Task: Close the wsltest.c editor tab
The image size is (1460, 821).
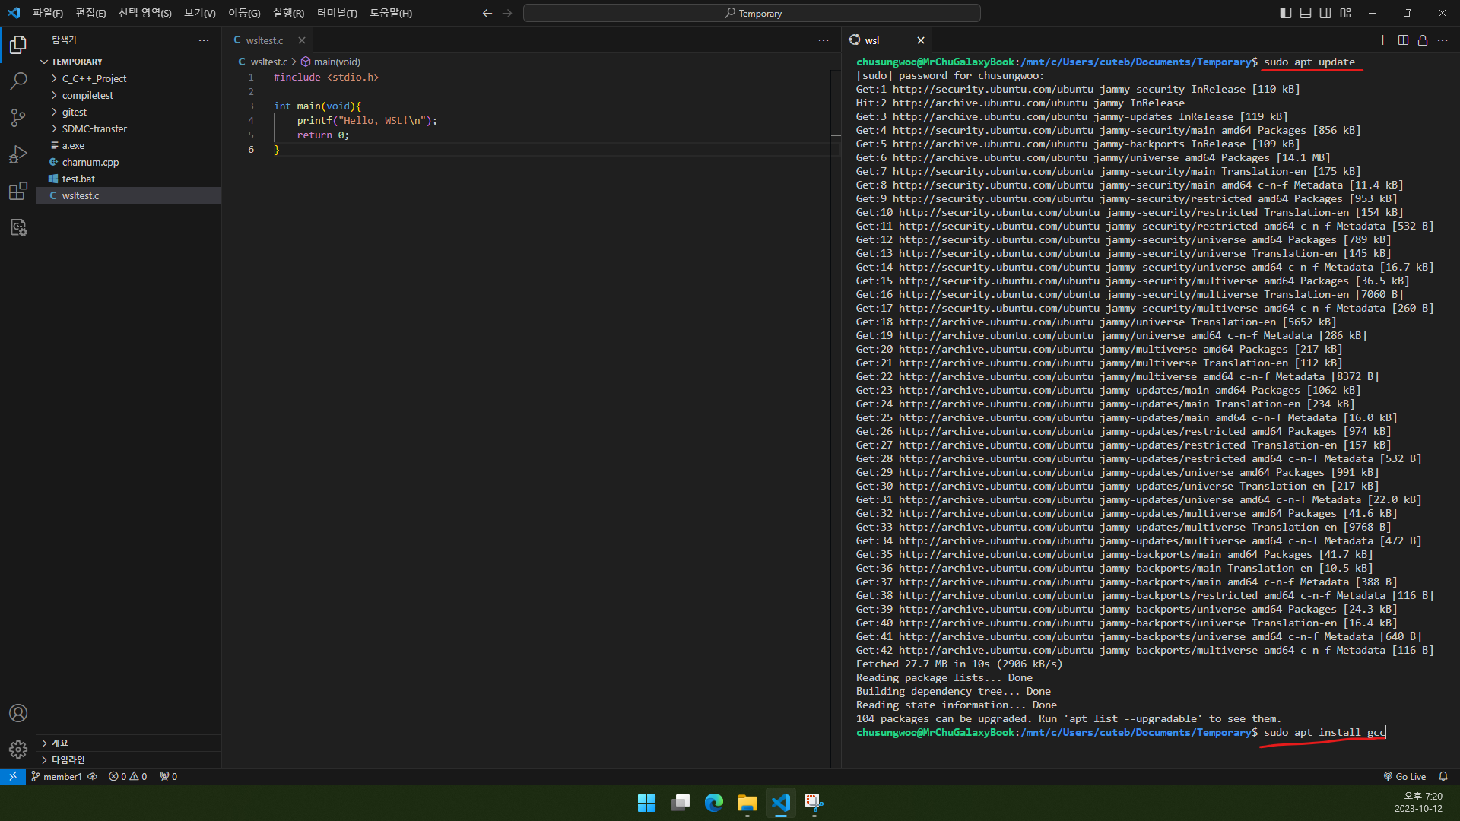Action: click(302, 40)
